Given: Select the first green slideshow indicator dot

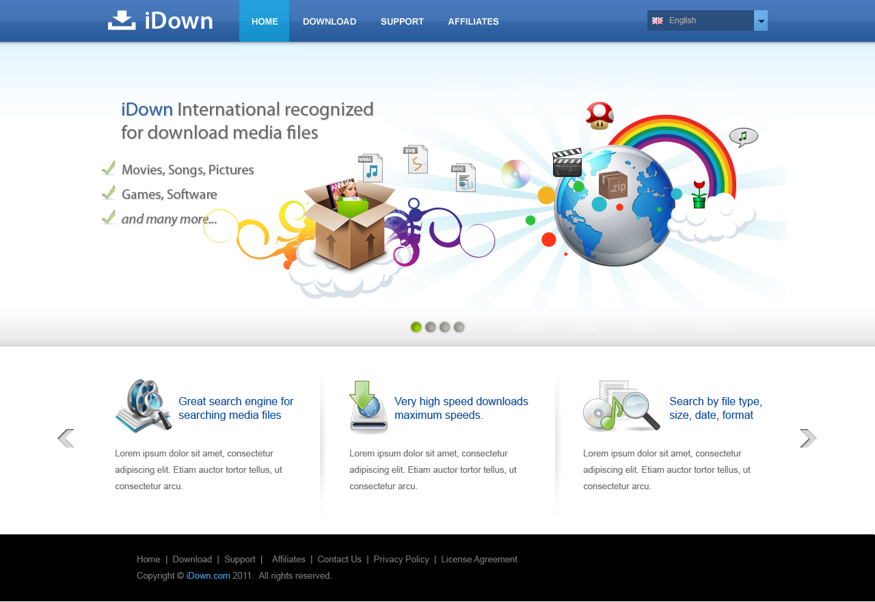Looking at the screenshot, I should (x=415, y=327).
